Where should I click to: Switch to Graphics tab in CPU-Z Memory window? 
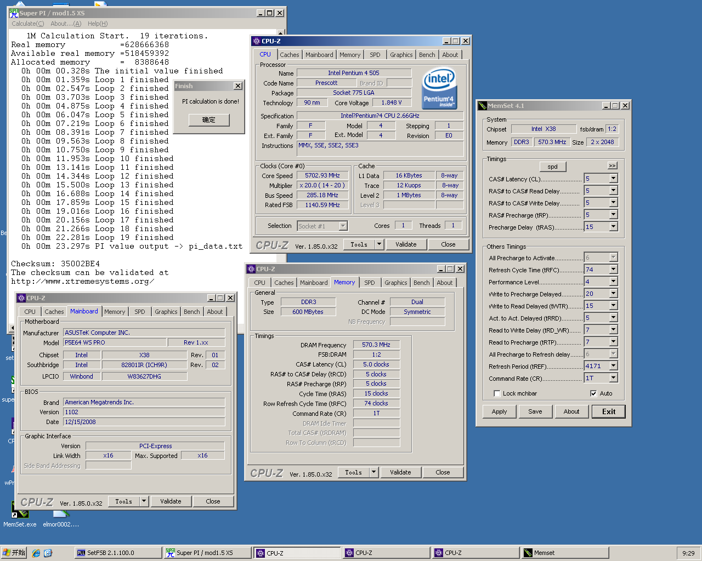click(x=396, y=283)
